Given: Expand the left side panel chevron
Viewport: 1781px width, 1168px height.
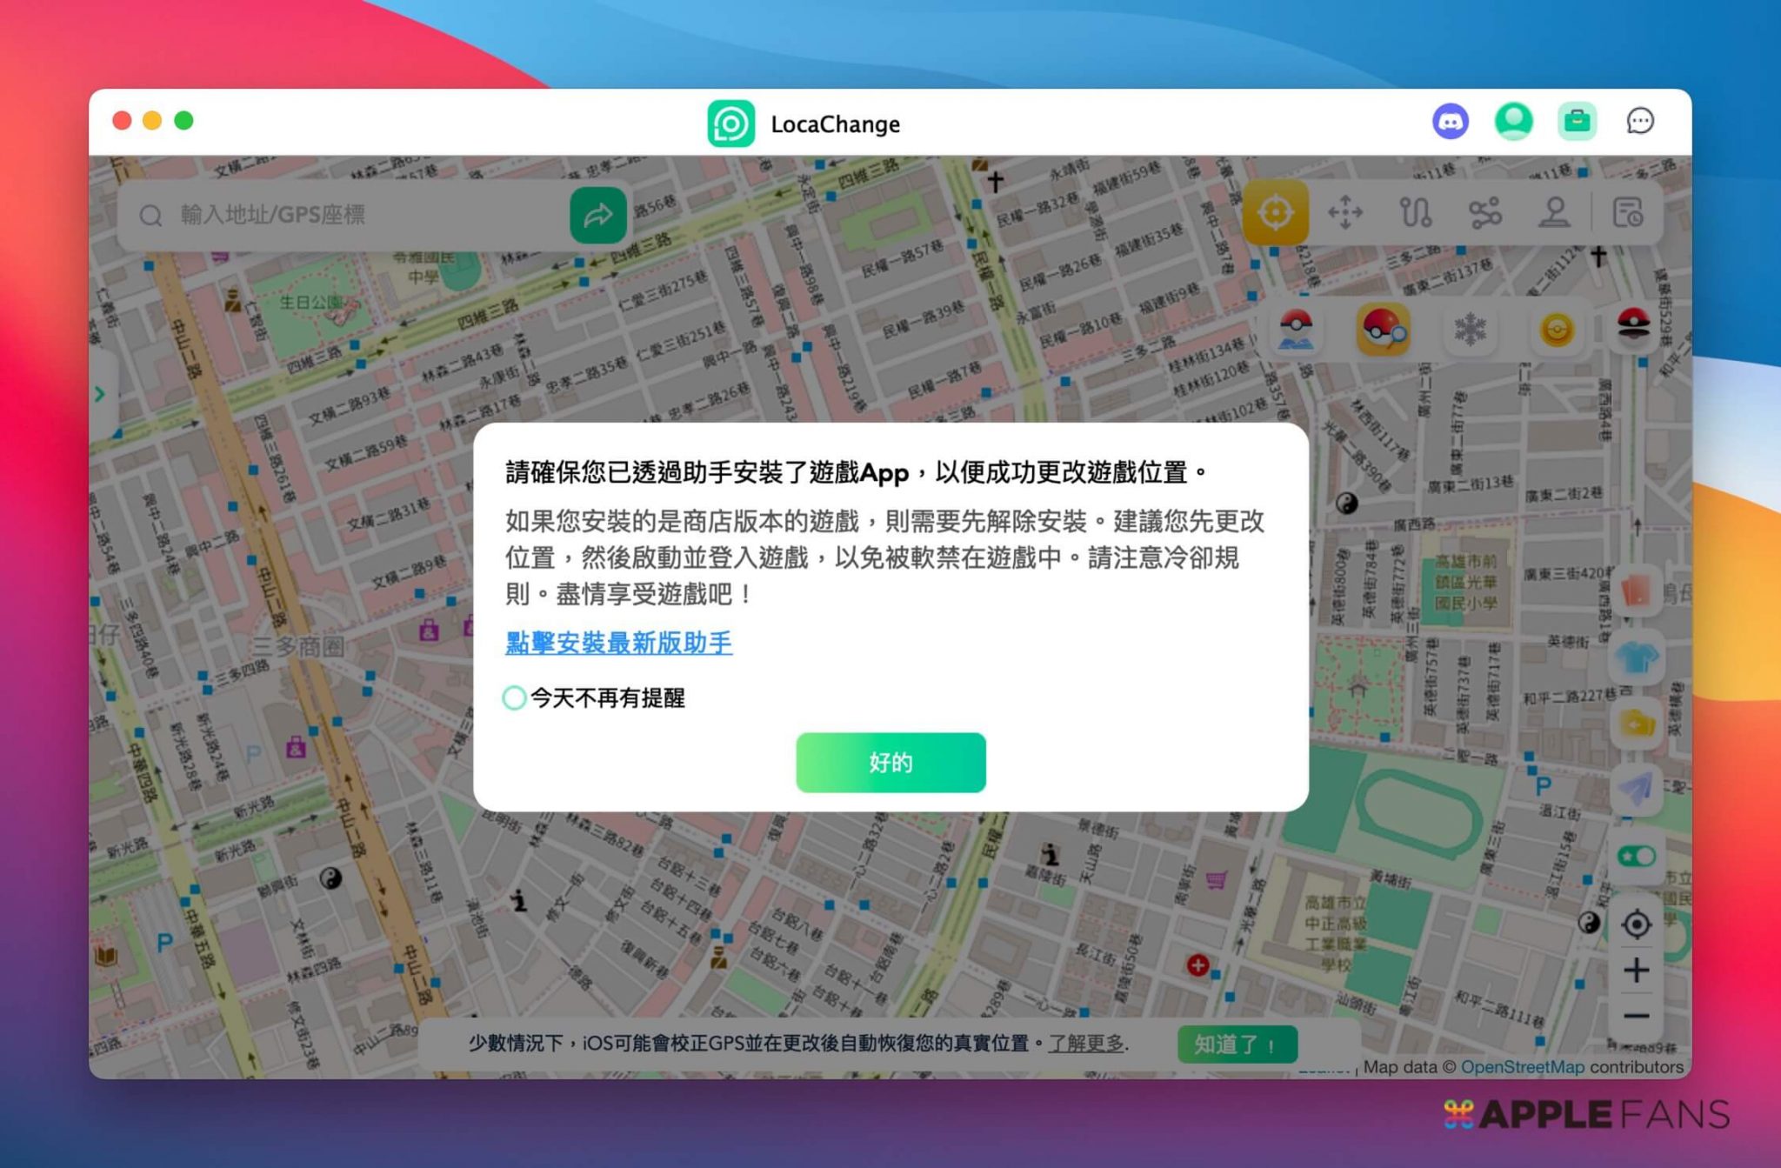Looking at the screenshot, I should 100,394.
